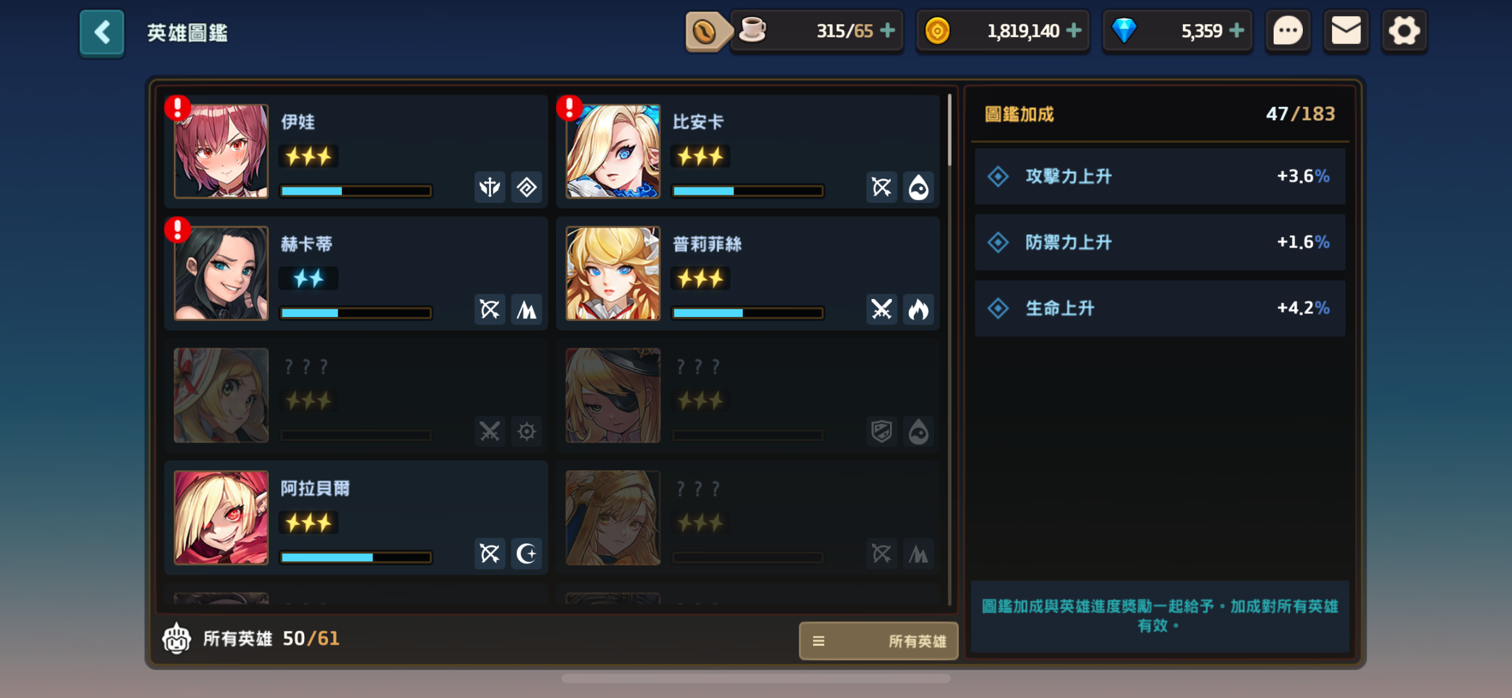This screenshot has width=1512, height=698.
Task: Open the 所有英雄 filter dropdown
Action: 878,640
